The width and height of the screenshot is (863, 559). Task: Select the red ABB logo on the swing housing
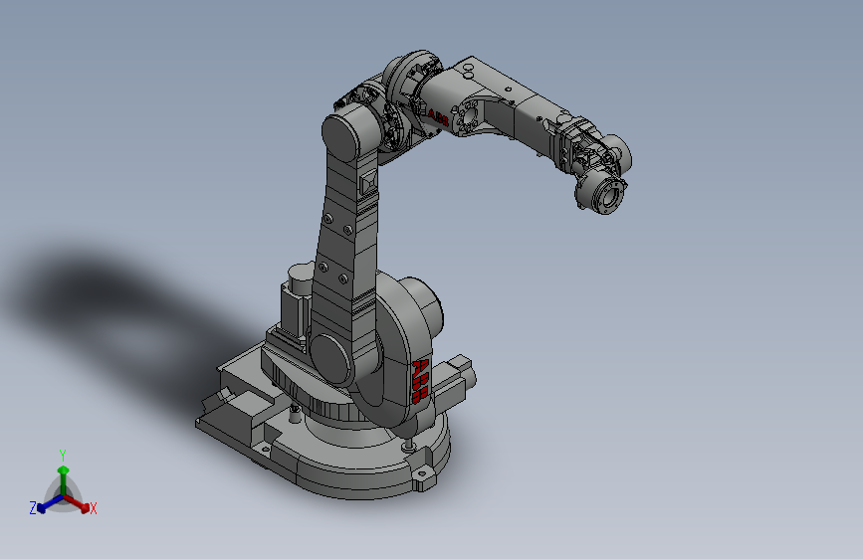coord(420,381)
